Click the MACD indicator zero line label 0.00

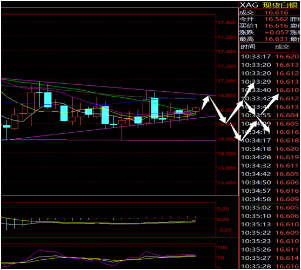click(x=223, y=219)
